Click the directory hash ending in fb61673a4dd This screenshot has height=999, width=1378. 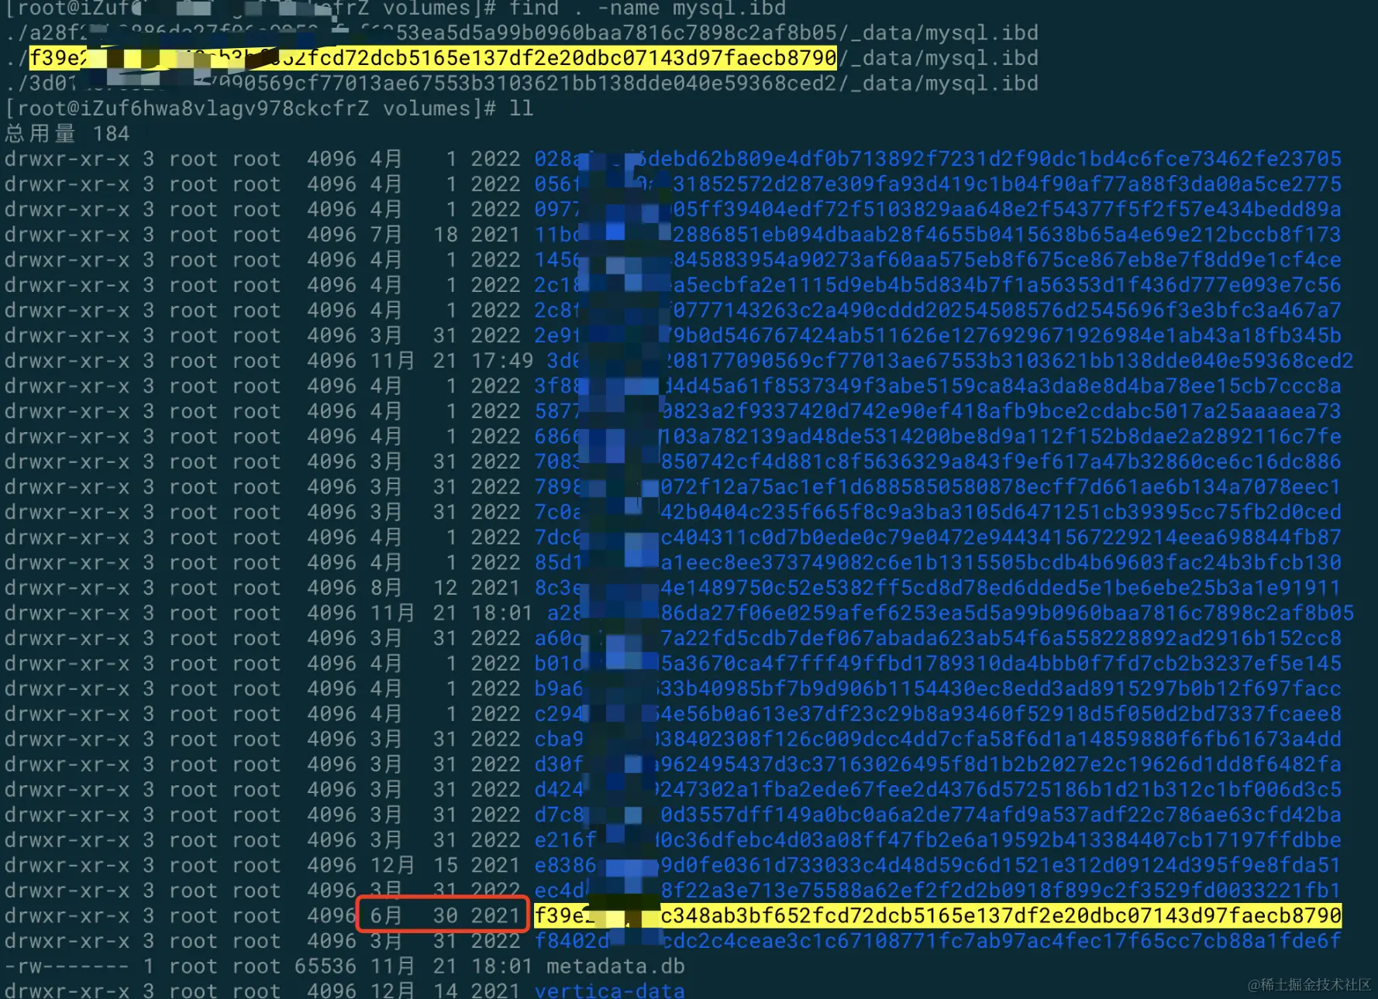pyautogui.click(x=938, y=740)
